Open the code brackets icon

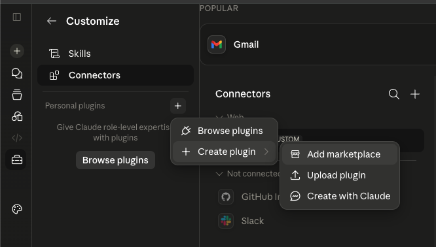tap(17, 138)
